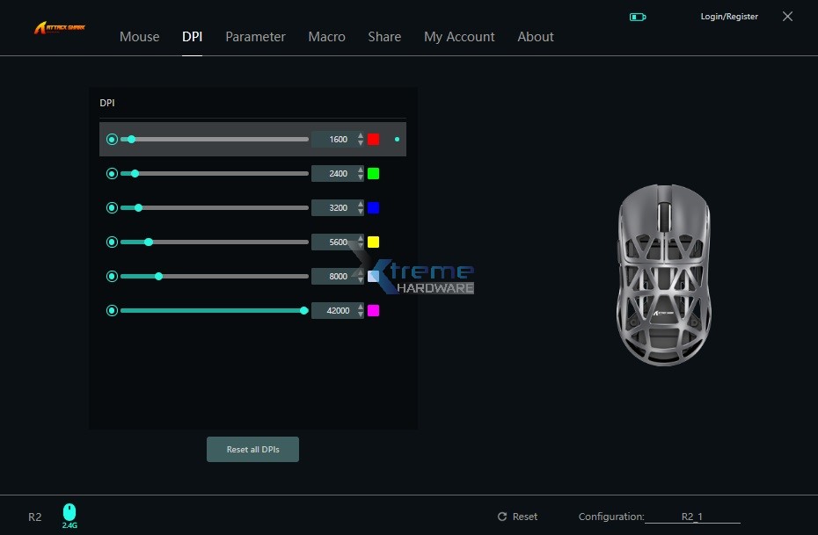Open the Macro tab
818x535 pixels.
[326, 37]
